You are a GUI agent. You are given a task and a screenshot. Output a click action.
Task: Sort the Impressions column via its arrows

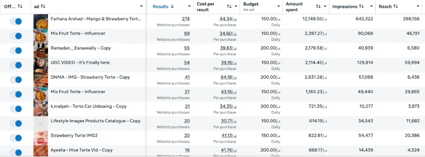pyautogui.click(x=361, y=6)
